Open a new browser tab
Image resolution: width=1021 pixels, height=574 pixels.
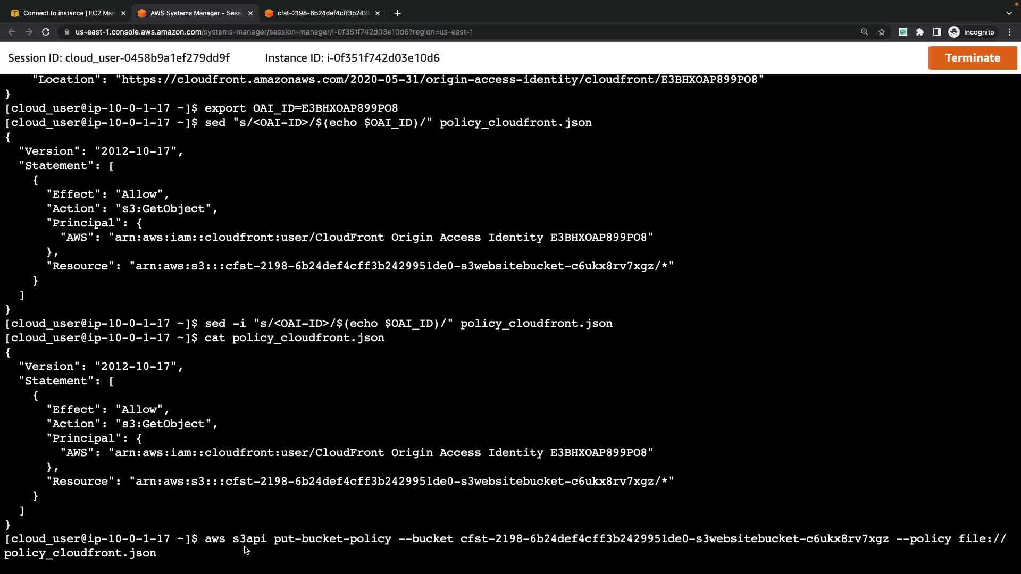click(x=398, y=13)
